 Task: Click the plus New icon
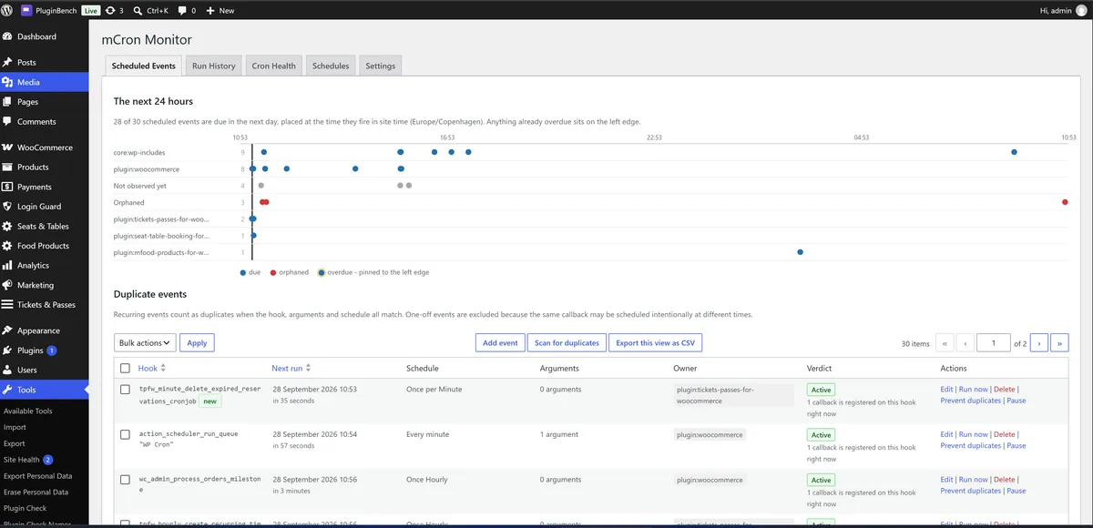pos(210,10)
